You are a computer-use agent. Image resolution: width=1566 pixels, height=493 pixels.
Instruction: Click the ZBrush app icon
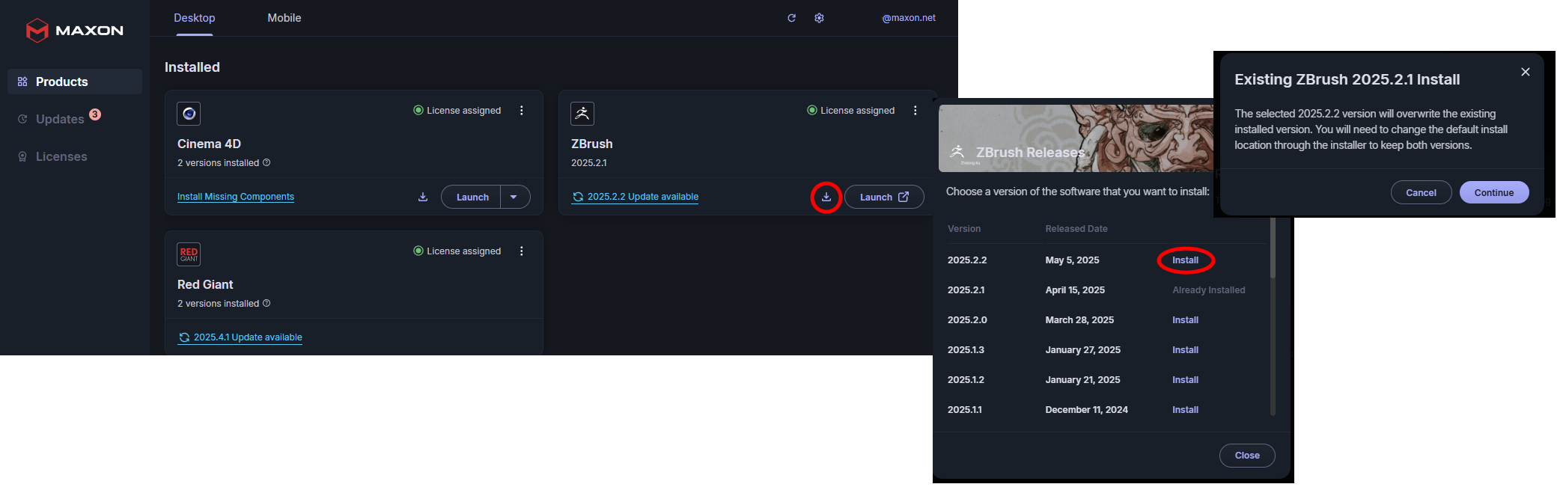pyautogui.click(x=582, y=114)
